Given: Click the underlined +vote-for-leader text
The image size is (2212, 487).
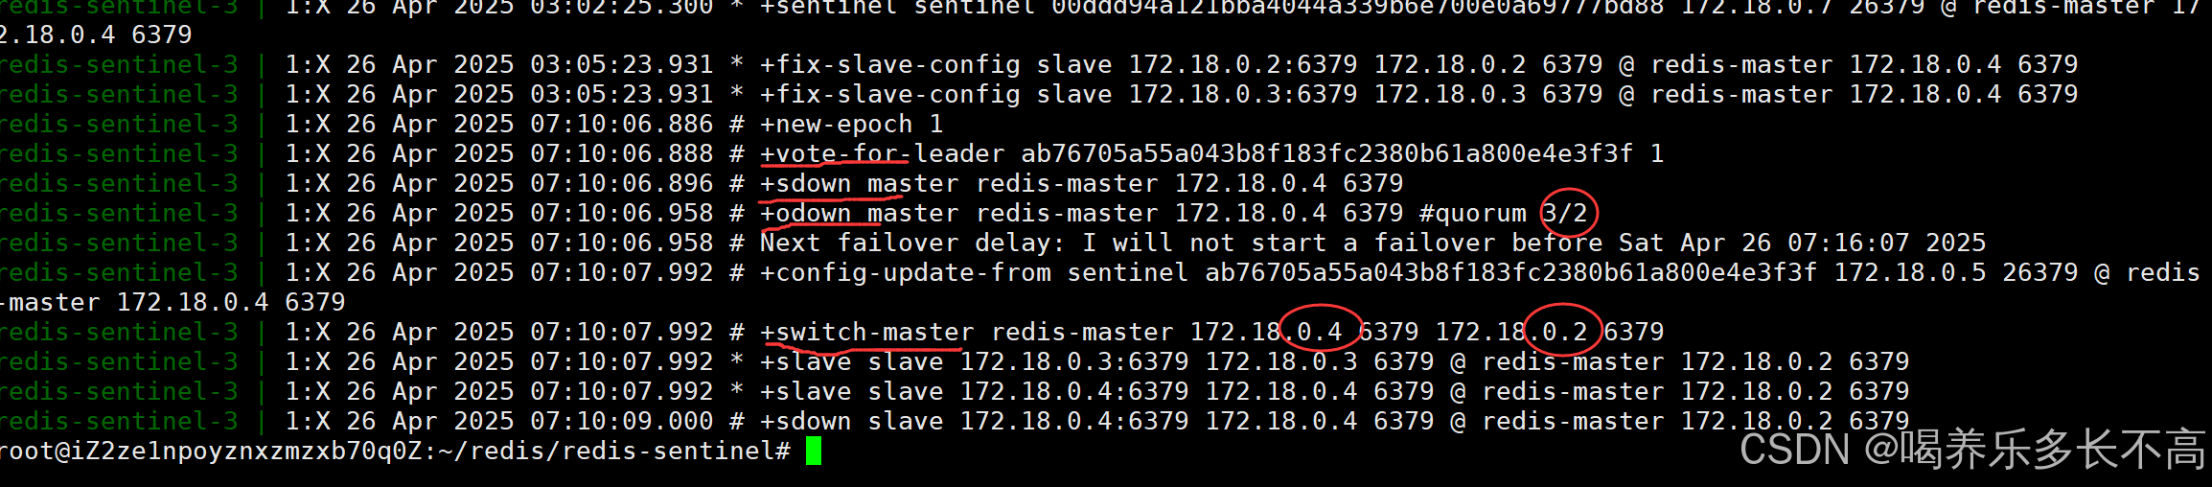Looking at the screenshot, I should point(883,153).
